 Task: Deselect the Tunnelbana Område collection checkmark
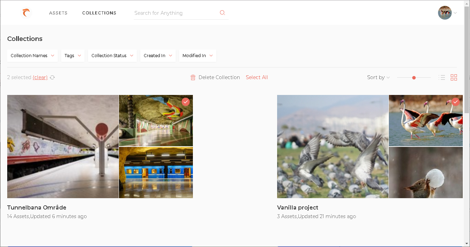[186, 102]
